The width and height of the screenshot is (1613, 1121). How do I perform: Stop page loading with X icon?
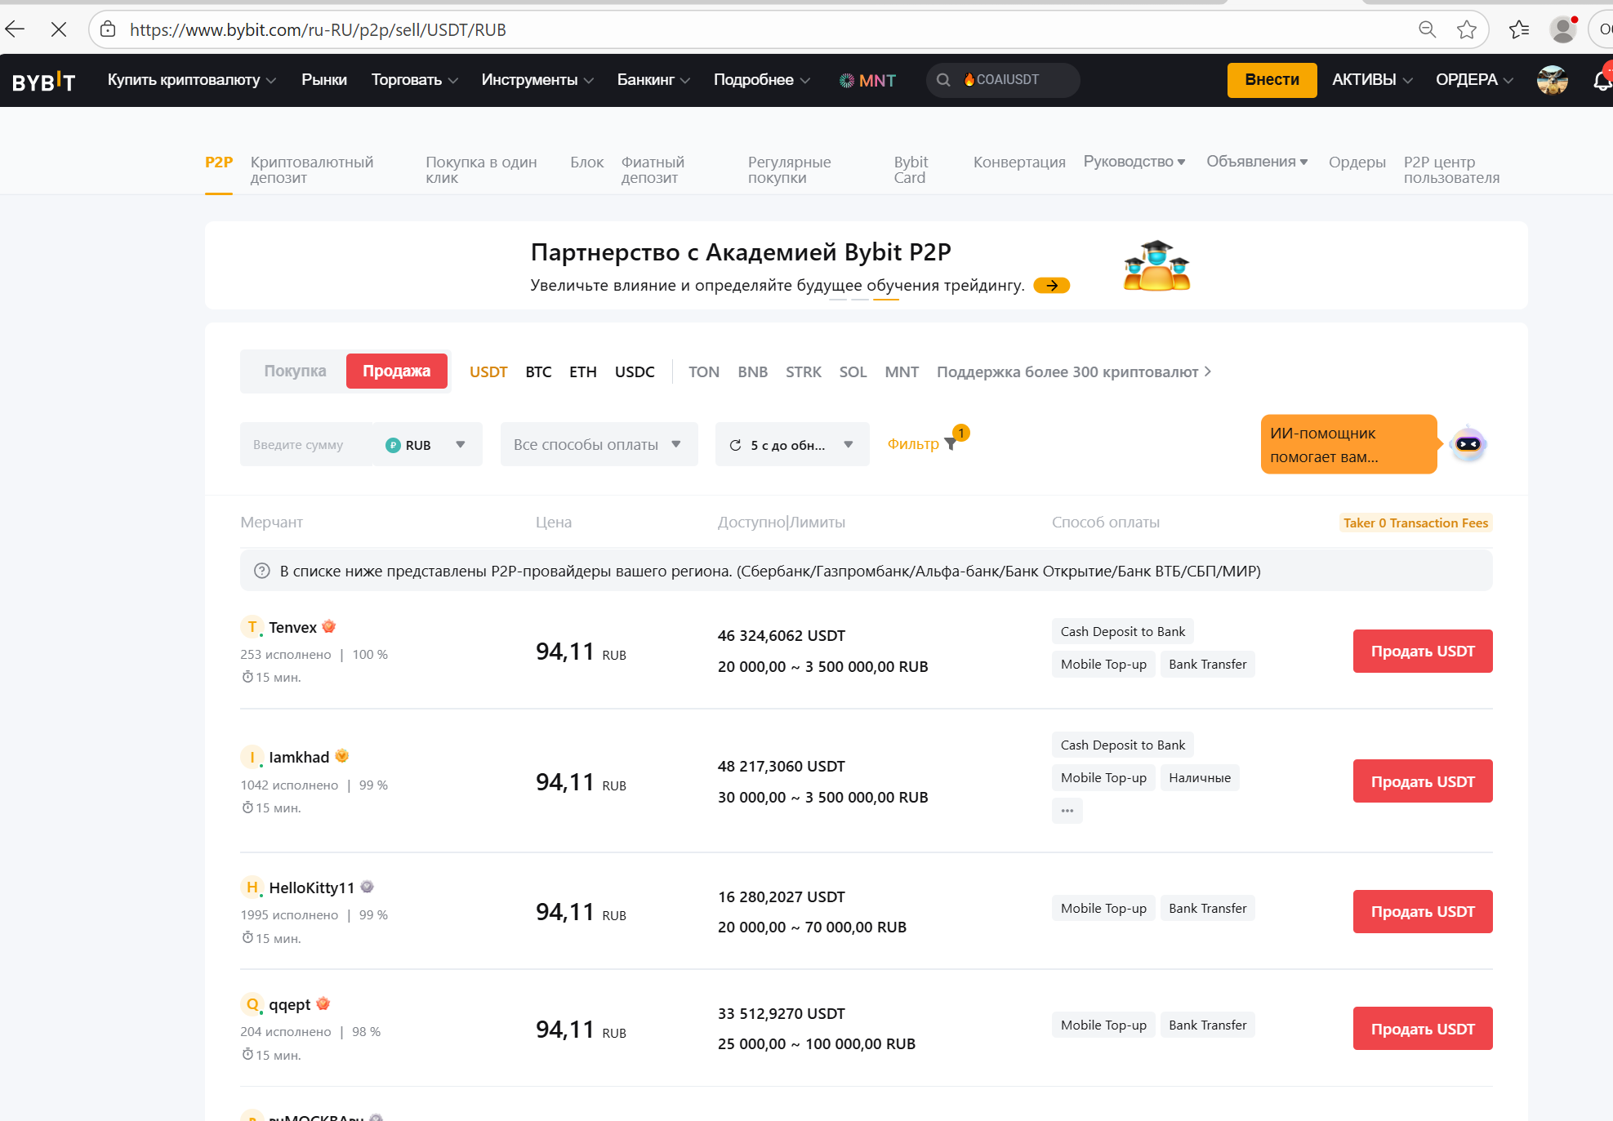[59, 30]
